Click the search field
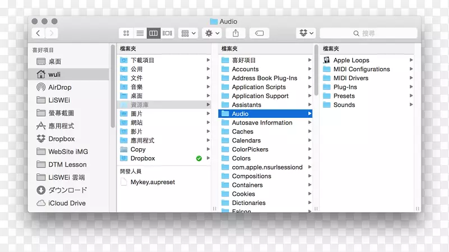 (368, 33)
